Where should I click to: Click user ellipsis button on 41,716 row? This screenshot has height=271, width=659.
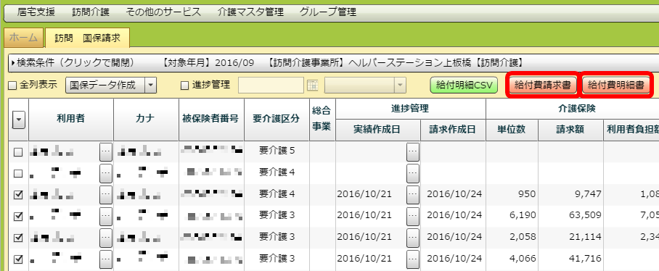pyautogui.click(x=106, y=259)
